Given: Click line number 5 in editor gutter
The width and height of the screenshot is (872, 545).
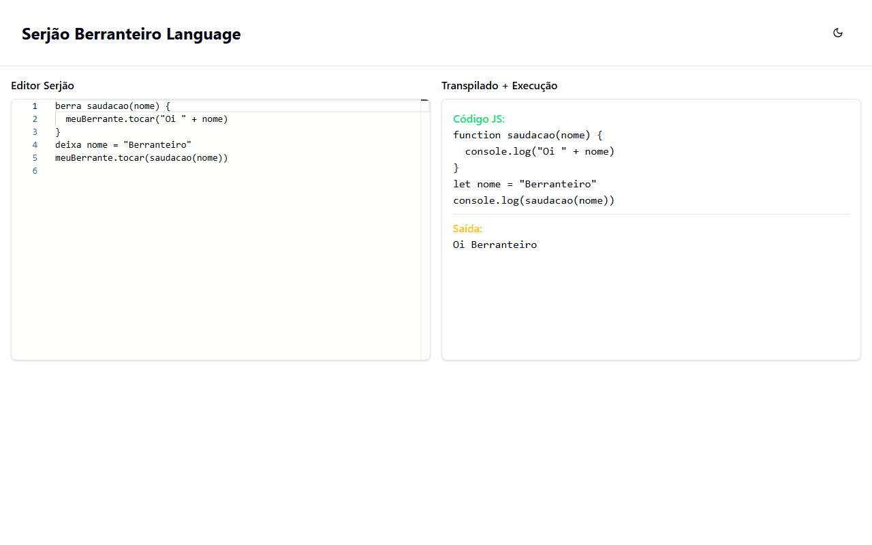Looking at the screenshot, I should (x=35, y=158).
